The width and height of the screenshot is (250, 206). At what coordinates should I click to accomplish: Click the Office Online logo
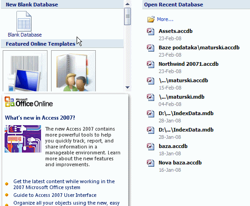[x=29, y=102]
